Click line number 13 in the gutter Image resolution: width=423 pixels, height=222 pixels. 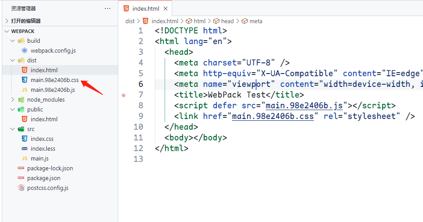coord(138,159)
